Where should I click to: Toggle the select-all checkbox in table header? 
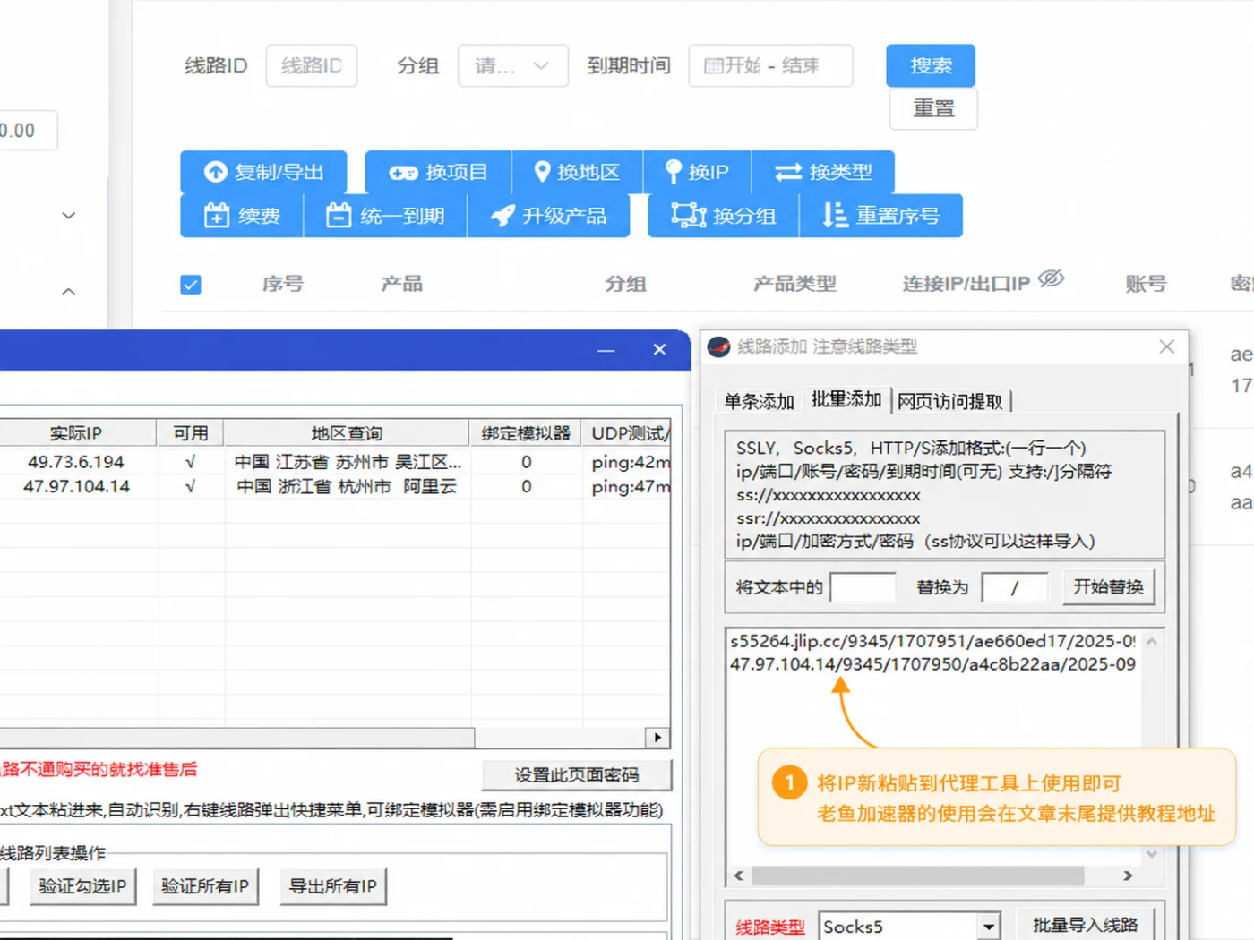tap(191, 285)
